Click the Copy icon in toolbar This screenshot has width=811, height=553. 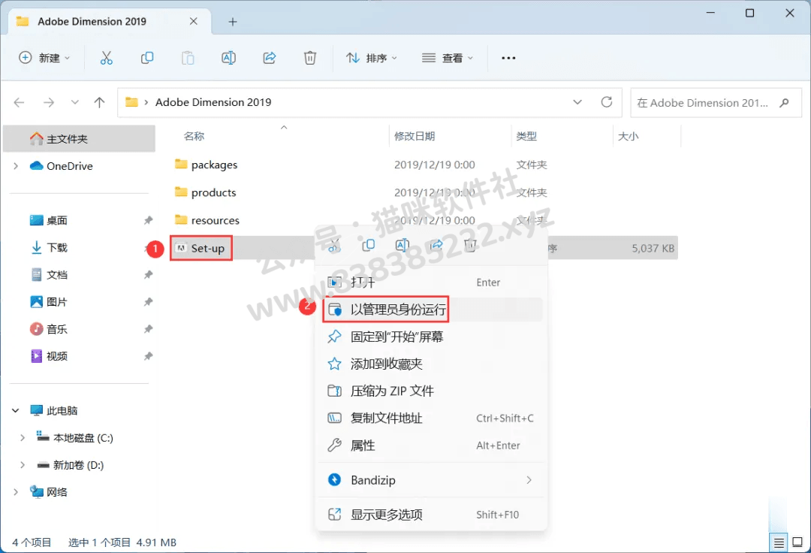[x=147, y=58]
